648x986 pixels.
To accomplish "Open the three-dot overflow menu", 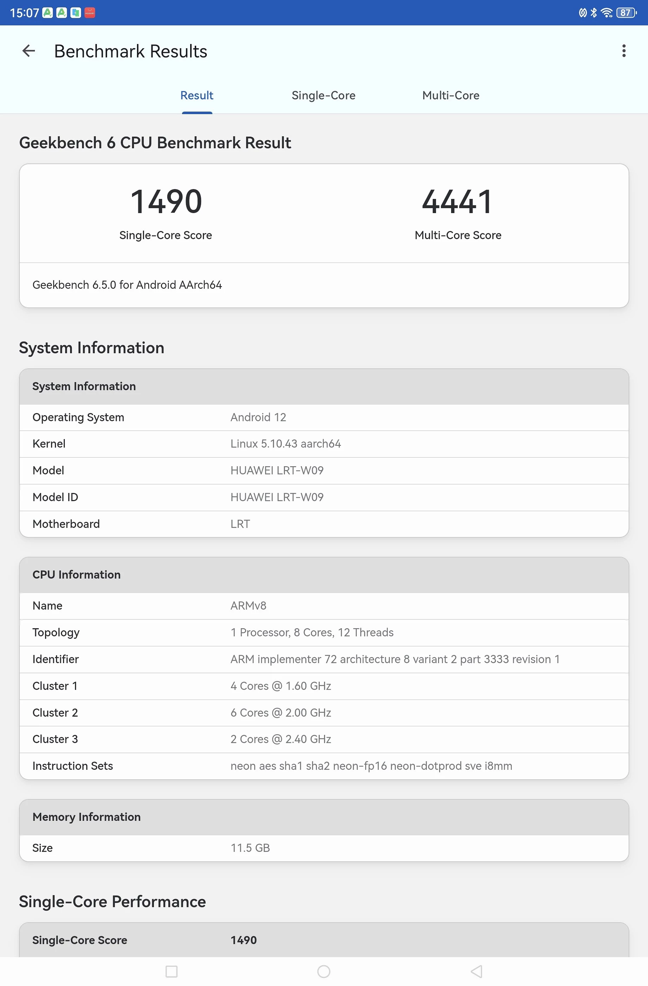I will coord(624,51).
